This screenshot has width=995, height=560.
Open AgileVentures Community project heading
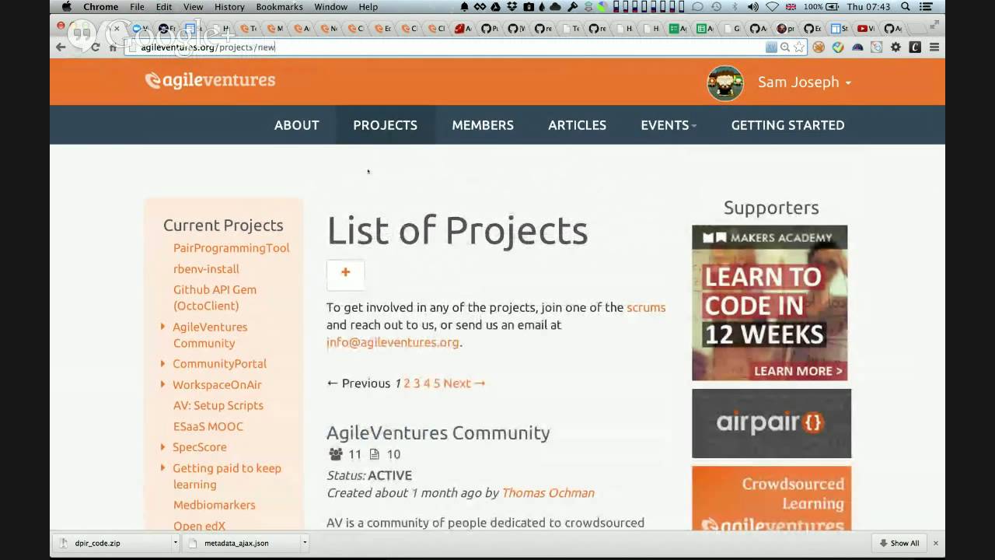click(438, 432)
